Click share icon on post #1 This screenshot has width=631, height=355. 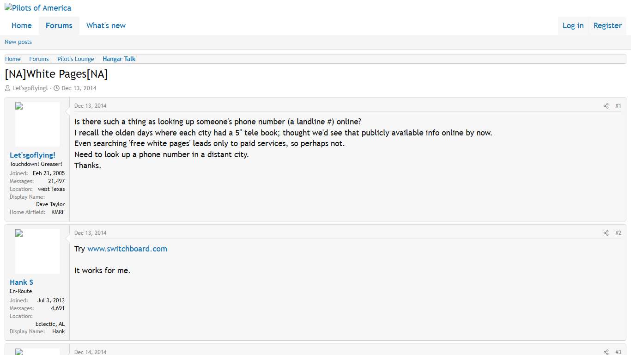pyautogui.click(x=606, y=106)
